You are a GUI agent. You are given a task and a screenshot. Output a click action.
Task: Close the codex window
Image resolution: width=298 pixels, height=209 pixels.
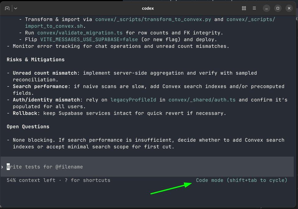[289, 9]
